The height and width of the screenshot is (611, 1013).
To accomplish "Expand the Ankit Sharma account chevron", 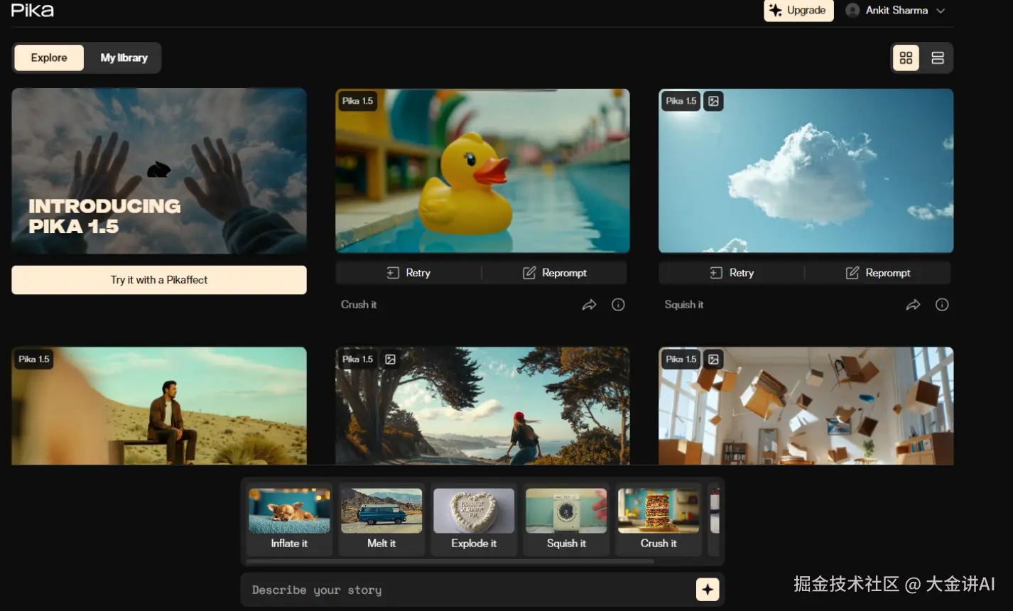I will 941,11.
